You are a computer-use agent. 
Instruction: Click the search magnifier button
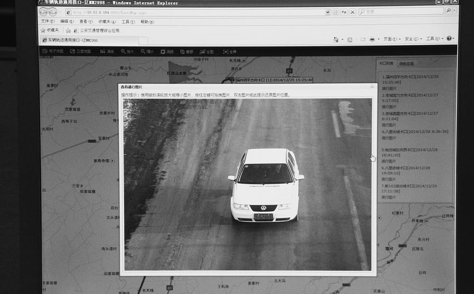tap(449, 11)
